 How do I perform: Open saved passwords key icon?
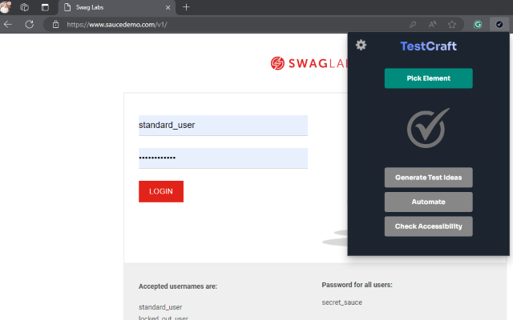[413, 24]
